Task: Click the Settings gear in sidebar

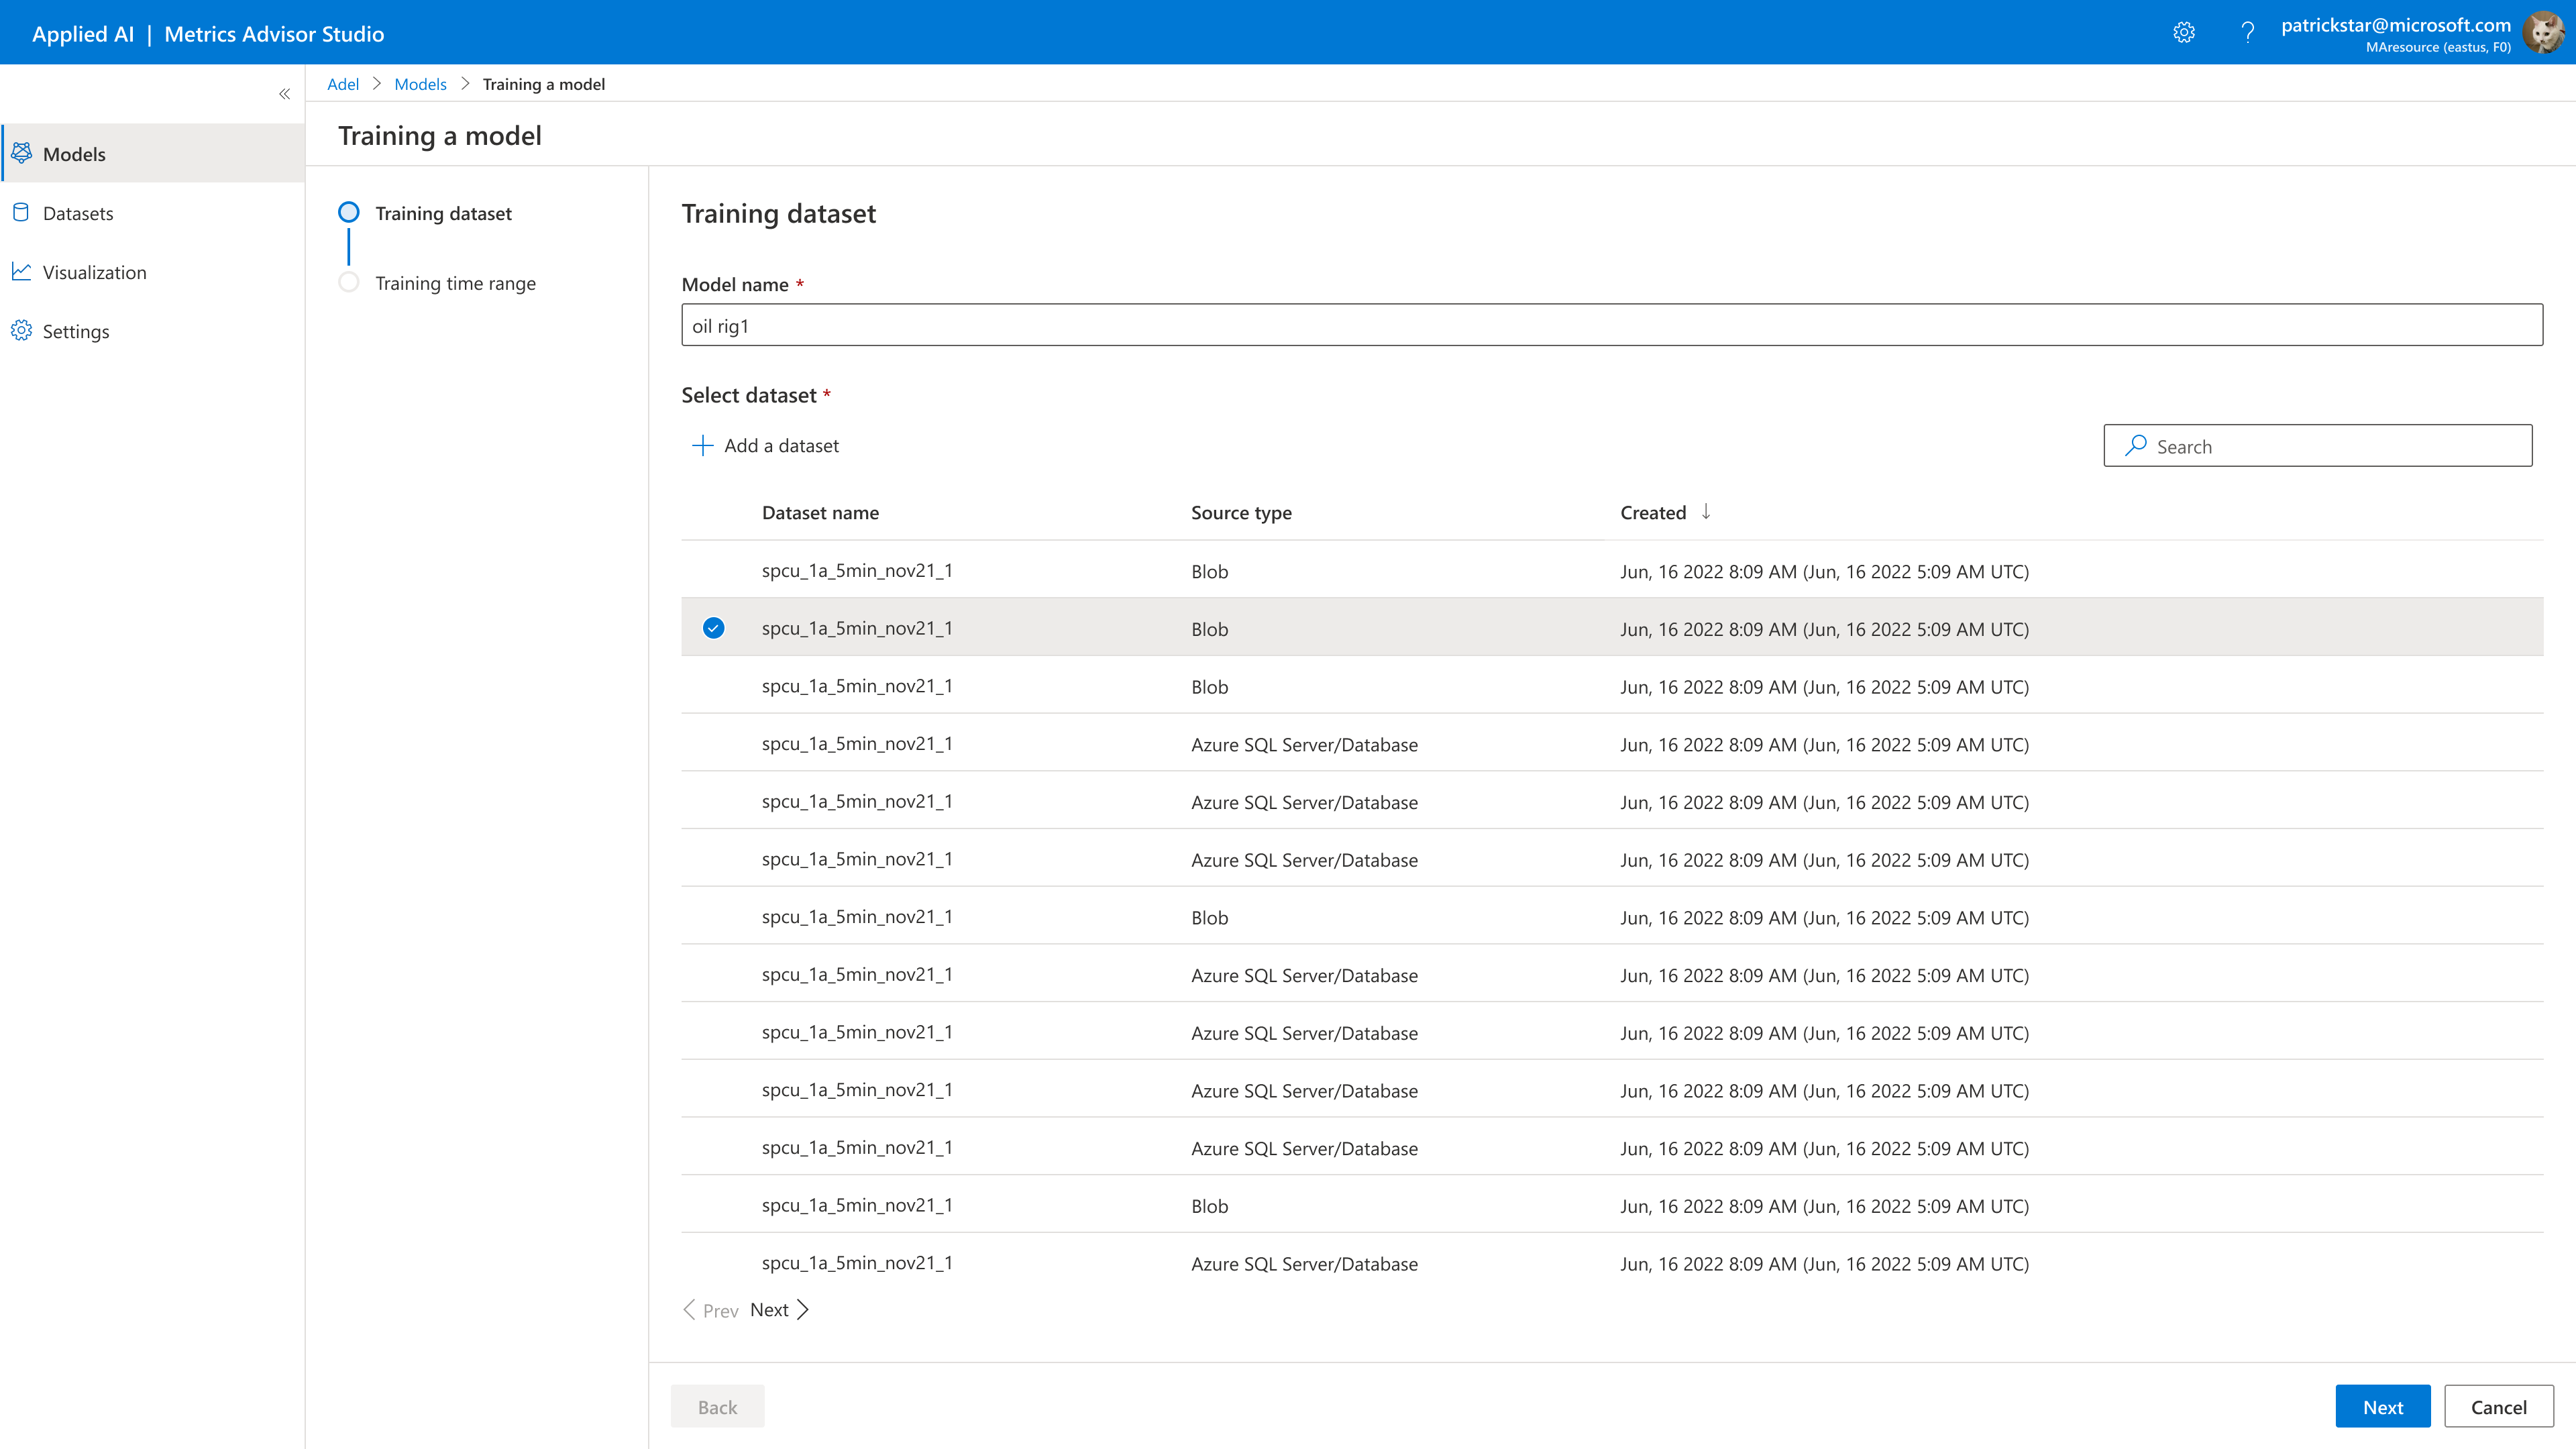Action: tap(21, 331)
